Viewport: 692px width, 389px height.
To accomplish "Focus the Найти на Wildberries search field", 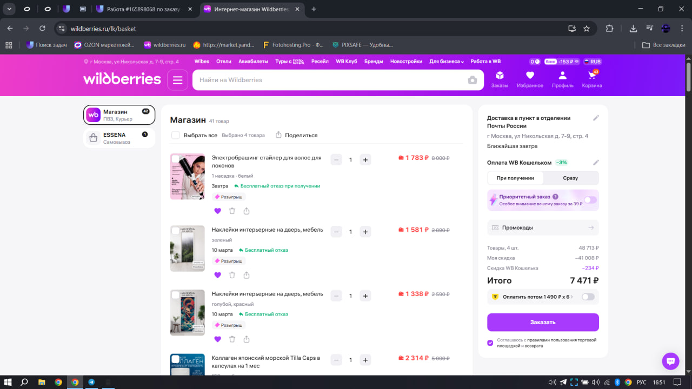I will point(330,80).
